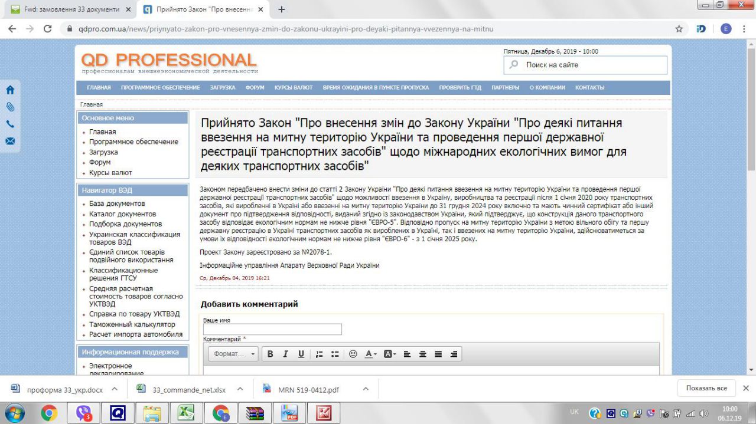Expand options for 33_commande_net.xlsx download
Image resolution: width=756 pixels, height=424 pixels.
240,389
